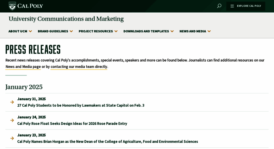Expand the Downloads and Templates chevron

coord(172,31)
